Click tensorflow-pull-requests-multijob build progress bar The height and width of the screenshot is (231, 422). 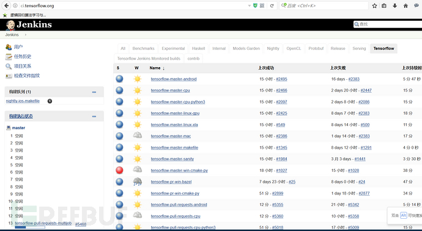[30, 227]
